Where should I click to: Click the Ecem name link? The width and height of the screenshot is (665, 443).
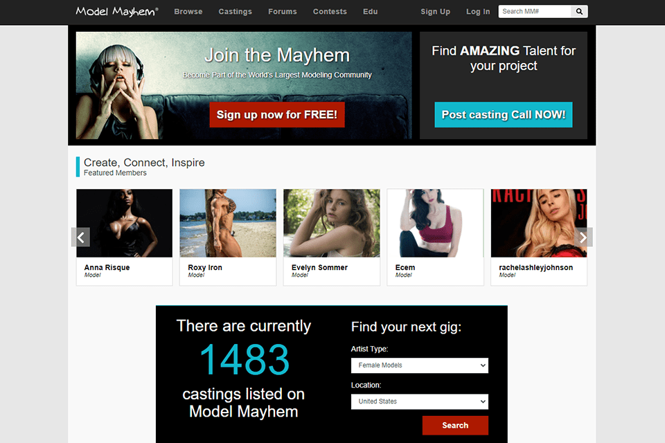click(405, 267)
